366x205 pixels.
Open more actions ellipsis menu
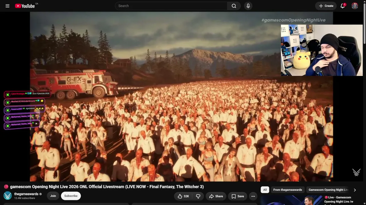pos(253,196)
